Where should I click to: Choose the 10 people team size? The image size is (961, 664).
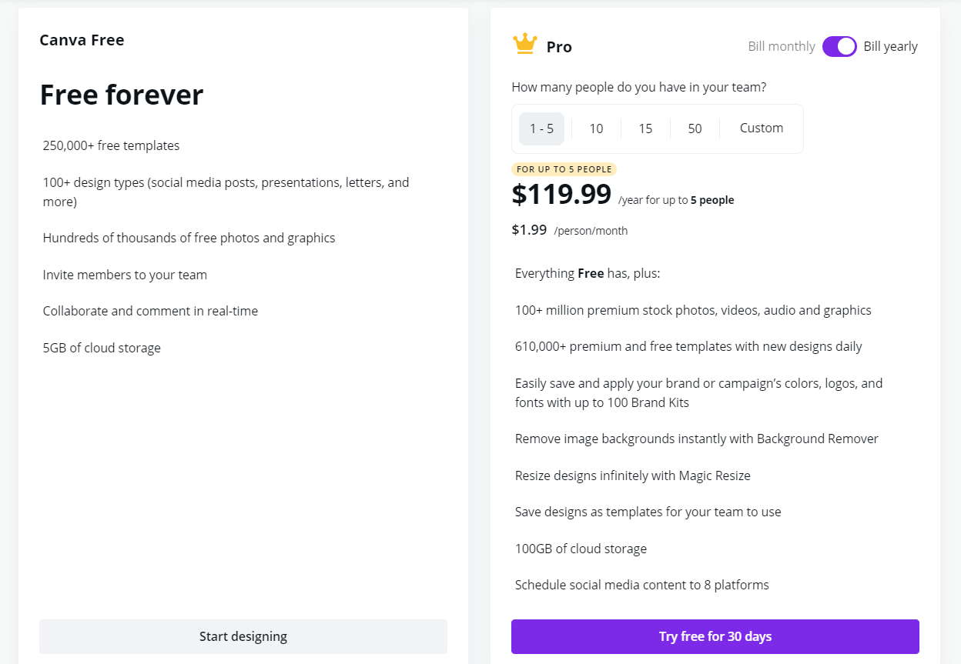pyautogui.click(x=596, y=128)
